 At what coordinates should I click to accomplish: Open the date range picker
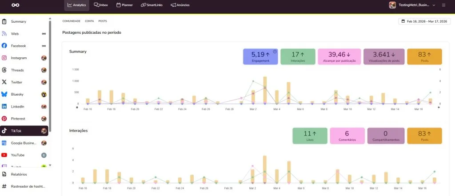pos(424,21)
